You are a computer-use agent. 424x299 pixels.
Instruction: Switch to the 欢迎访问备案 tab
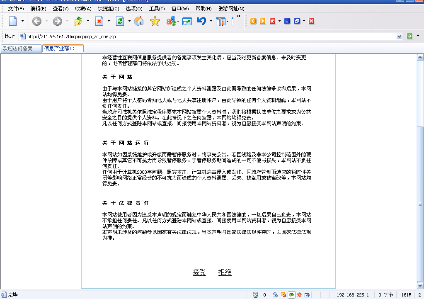click(x=21, y=49)
